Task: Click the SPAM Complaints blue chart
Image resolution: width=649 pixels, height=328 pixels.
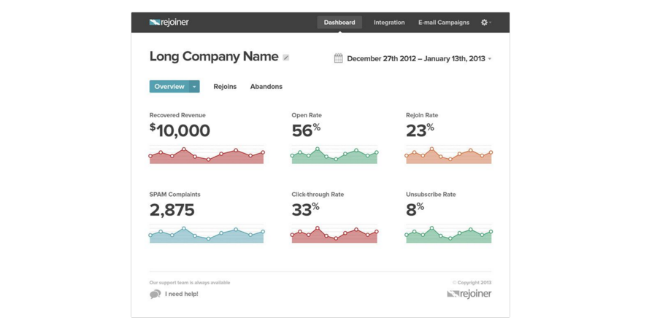Action: pos(207,235)
